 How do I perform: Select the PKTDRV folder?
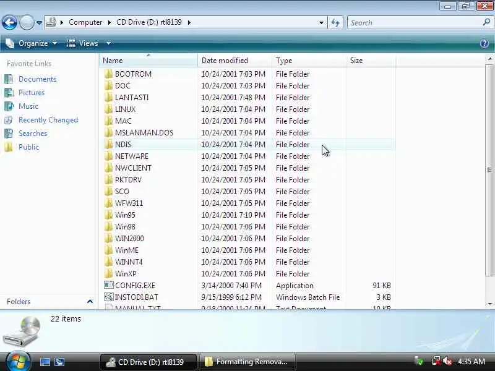click(x=128, y=180)
